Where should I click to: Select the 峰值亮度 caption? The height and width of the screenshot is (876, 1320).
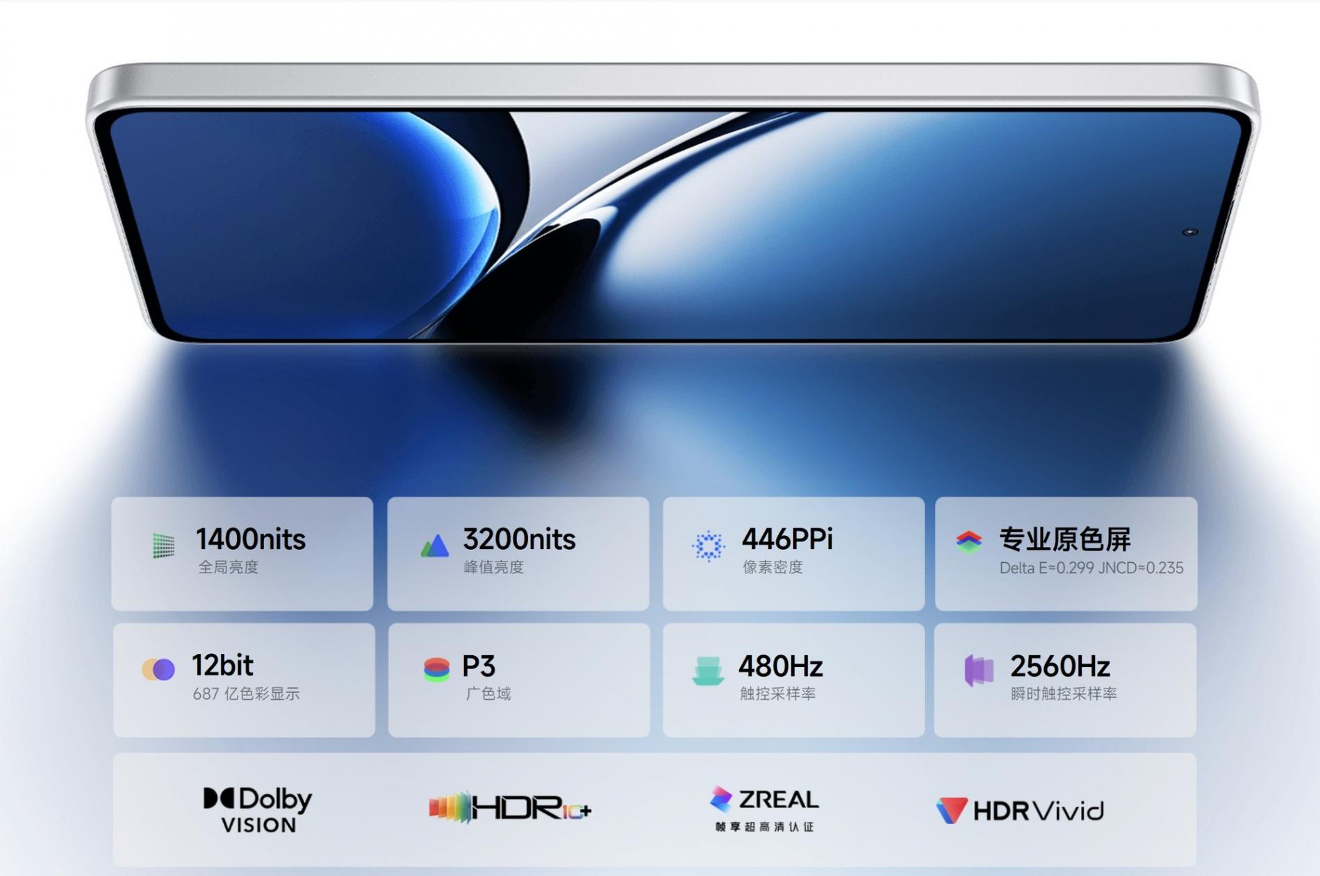494,567
